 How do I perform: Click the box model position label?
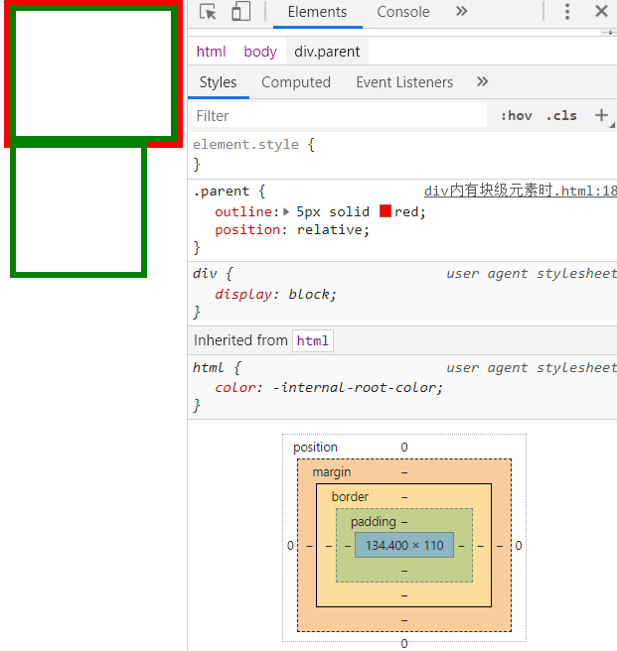(315, 448)
